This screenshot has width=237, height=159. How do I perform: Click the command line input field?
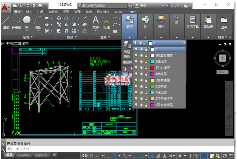click(x=120, y=149)
